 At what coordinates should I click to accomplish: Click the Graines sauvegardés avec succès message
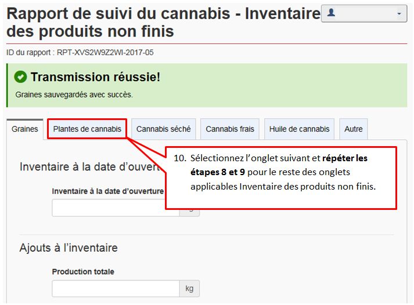[x=74, y=95]
